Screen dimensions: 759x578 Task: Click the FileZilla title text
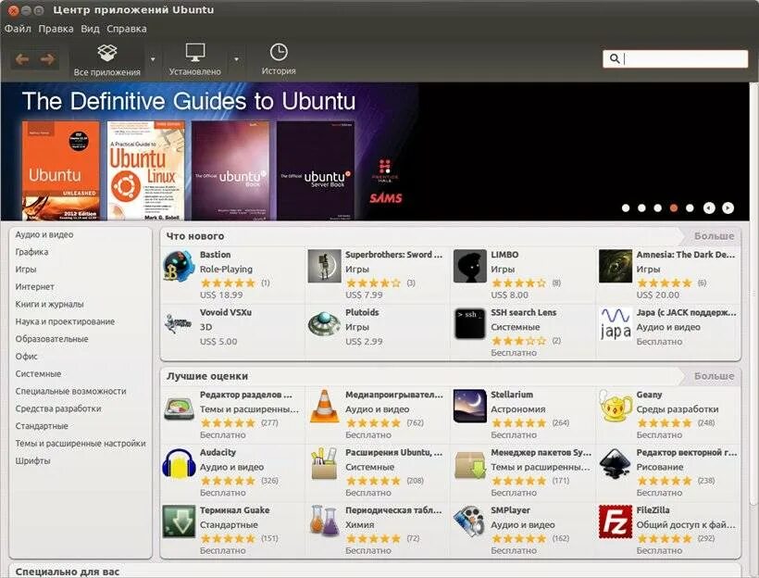[x=653, y=510]
